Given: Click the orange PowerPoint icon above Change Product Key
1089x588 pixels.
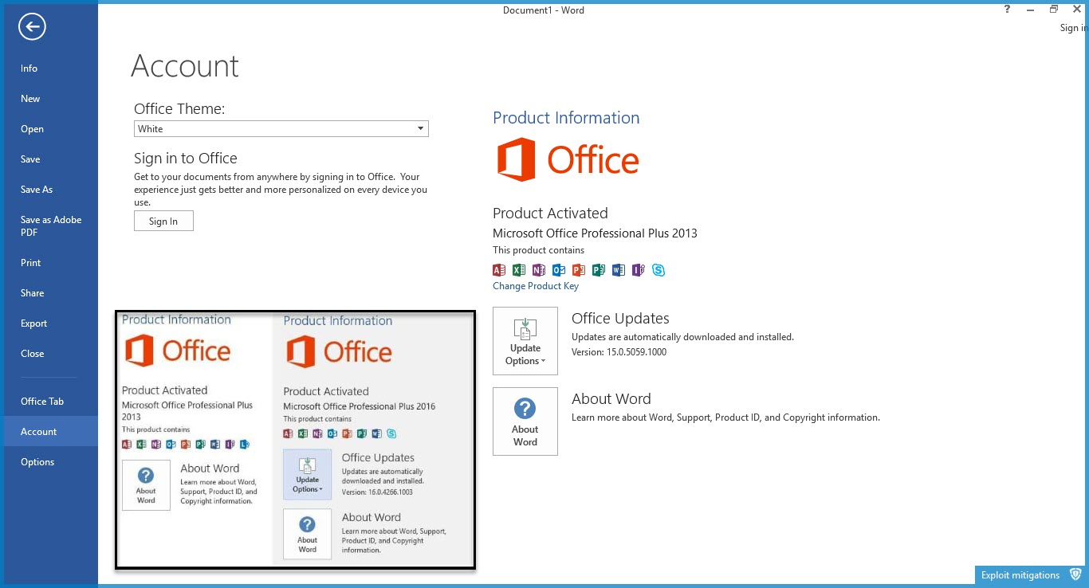Looking at the screenshot, I should (x=579, y=270).
